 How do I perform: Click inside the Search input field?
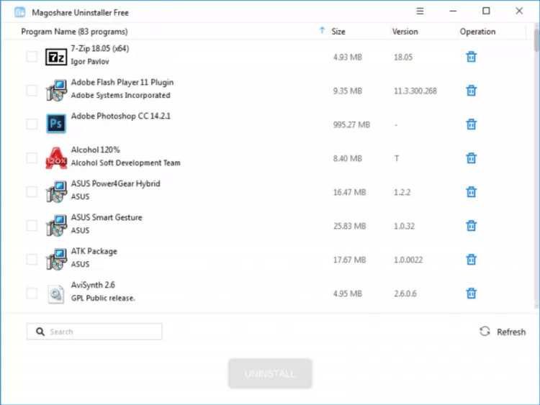click(x=94, y=332)
